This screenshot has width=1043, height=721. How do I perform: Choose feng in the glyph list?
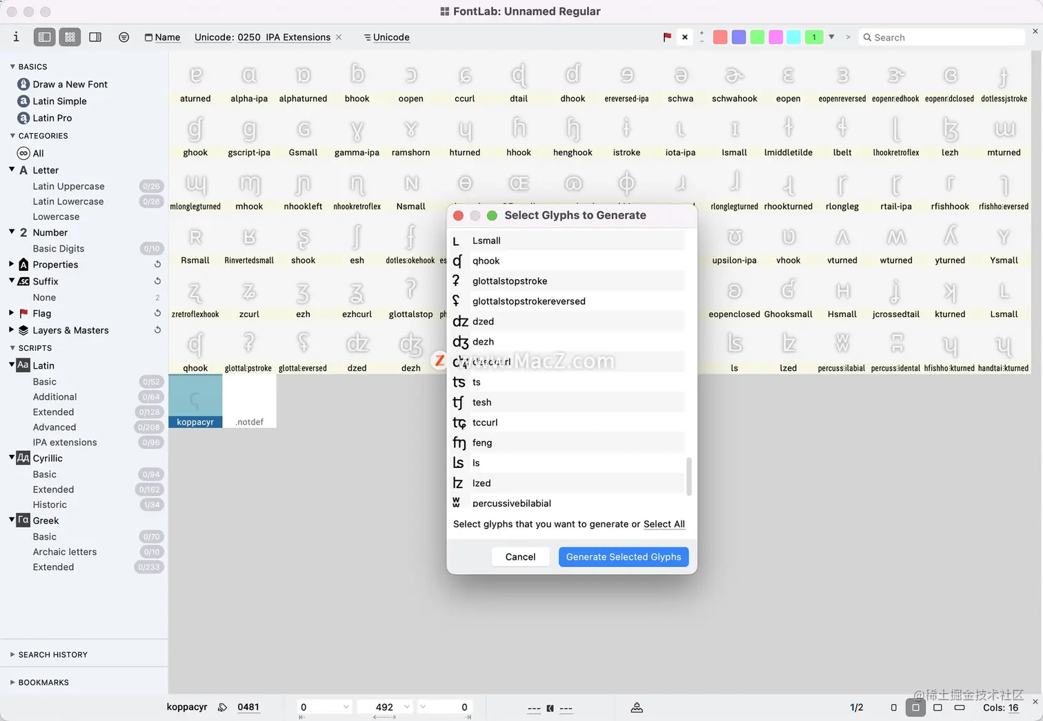[x=567, y=443]
